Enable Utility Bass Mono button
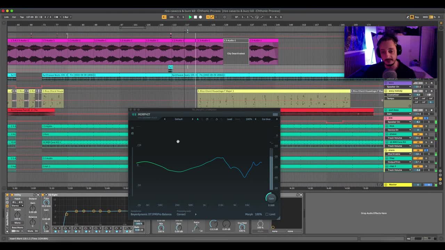This screenshot has height=250, width=445. click(18, 227)
